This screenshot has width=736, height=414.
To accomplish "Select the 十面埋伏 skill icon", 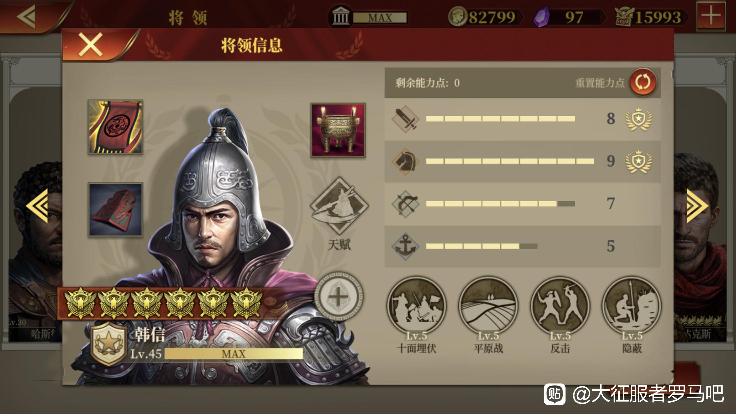I will 416,305.
